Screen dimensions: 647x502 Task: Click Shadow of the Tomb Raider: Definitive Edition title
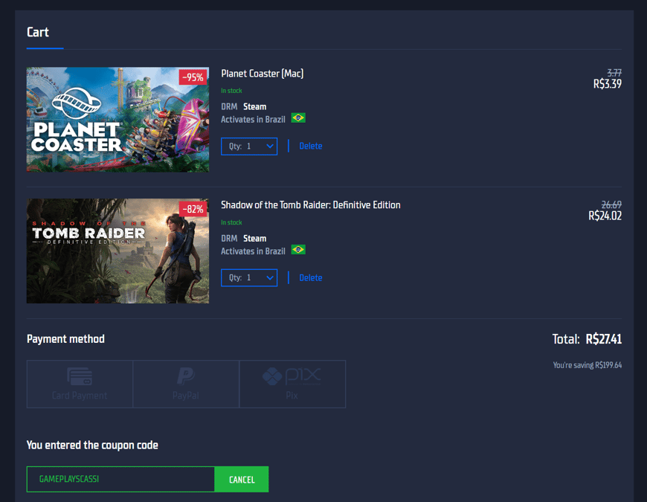click(311, 205)
